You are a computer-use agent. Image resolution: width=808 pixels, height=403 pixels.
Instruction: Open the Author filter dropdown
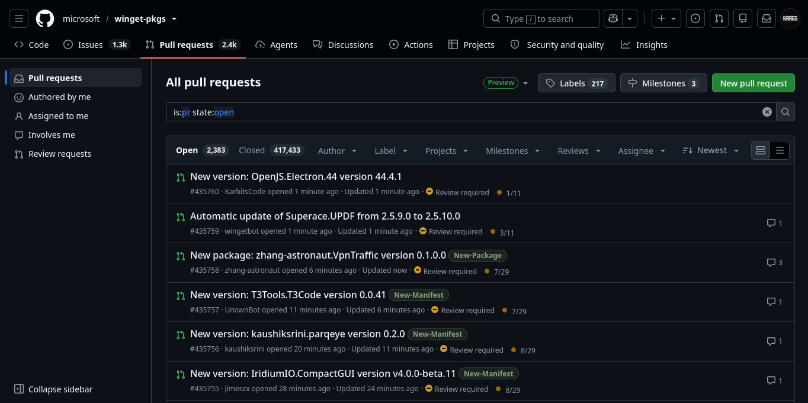click(338, 151)
